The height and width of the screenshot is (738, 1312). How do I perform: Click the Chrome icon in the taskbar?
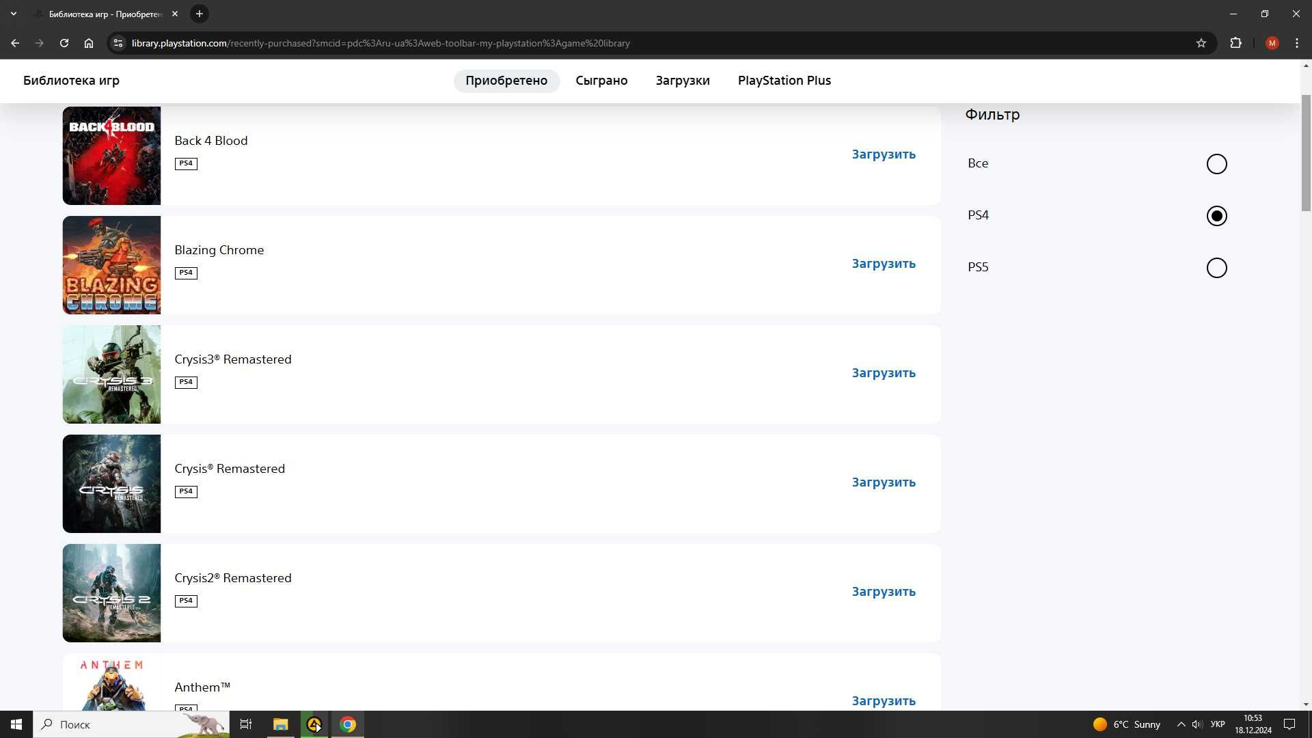click(348, 724)
